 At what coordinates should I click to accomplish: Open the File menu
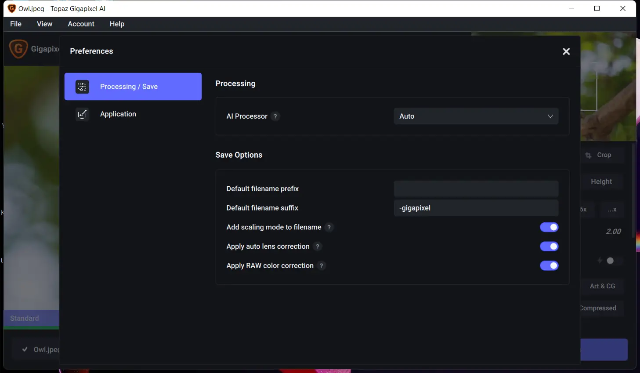pos(16,24)
